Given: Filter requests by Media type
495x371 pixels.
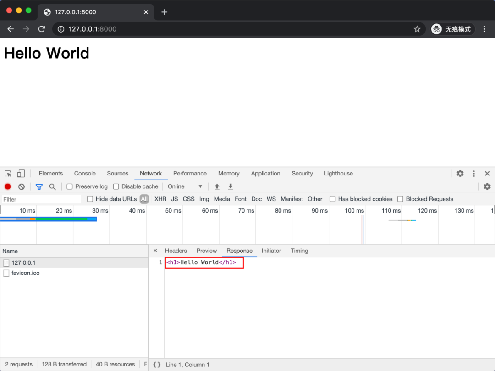Looking at the screenshot, I should [x=222, y=199].
